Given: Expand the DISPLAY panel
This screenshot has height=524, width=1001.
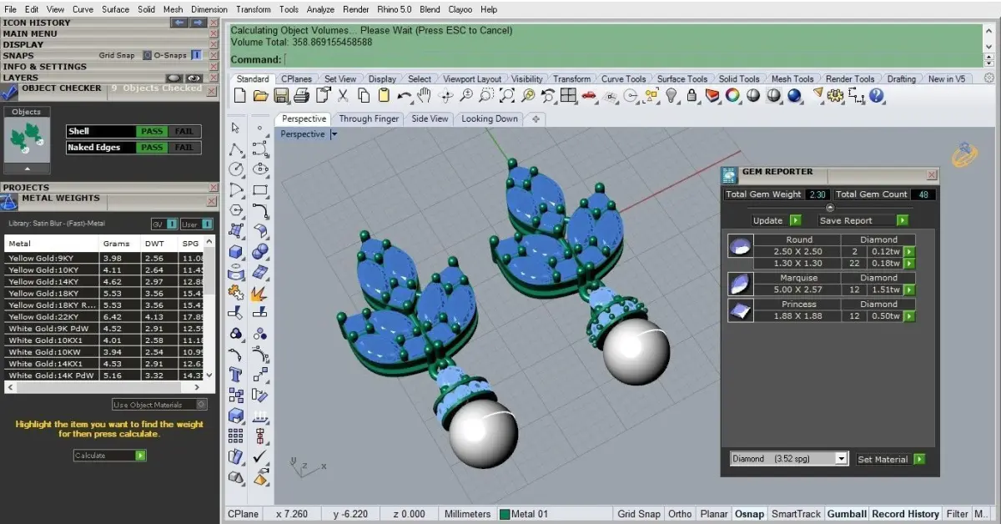Looking at the screenshot, I should (x=23, y=44).
